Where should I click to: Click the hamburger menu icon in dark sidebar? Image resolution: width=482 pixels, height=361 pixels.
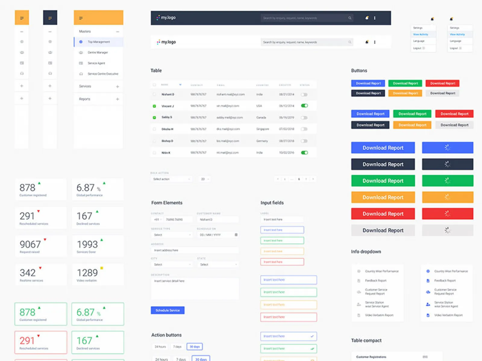(50, 18)
